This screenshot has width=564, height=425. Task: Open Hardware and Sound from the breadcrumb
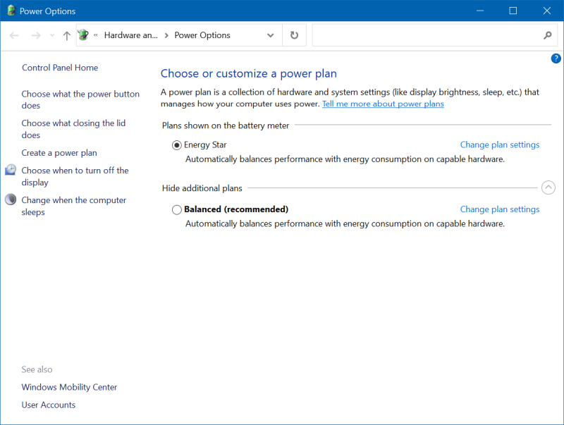coord(131,35)
